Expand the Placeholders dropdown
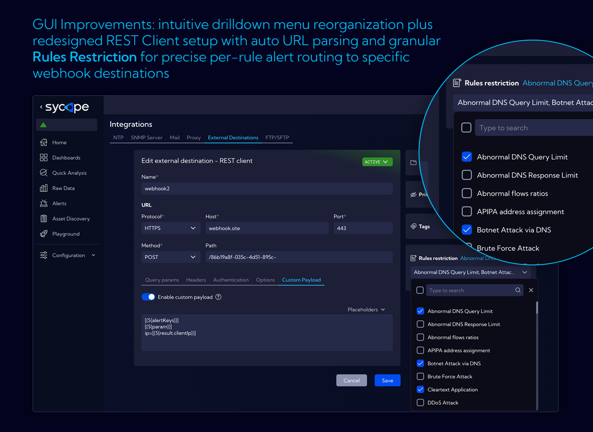 pos(366,310)
